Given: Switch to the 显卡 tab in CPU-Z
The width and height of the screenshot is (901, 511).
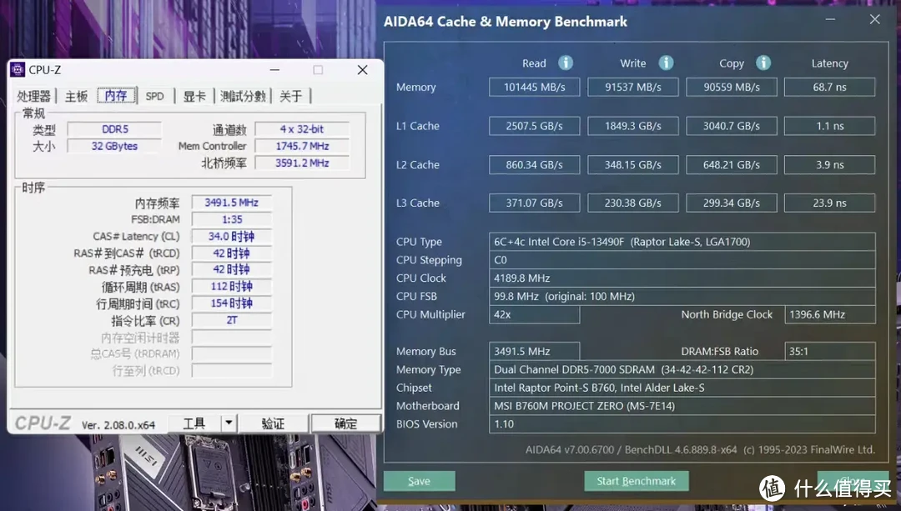Looking at the screenshot, I should coord(194,96).
